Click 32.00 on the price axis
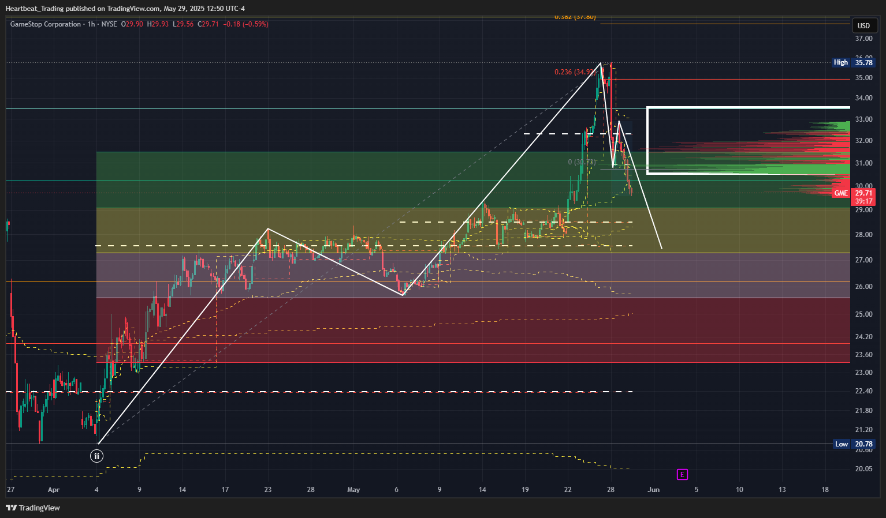 [863, 141]
